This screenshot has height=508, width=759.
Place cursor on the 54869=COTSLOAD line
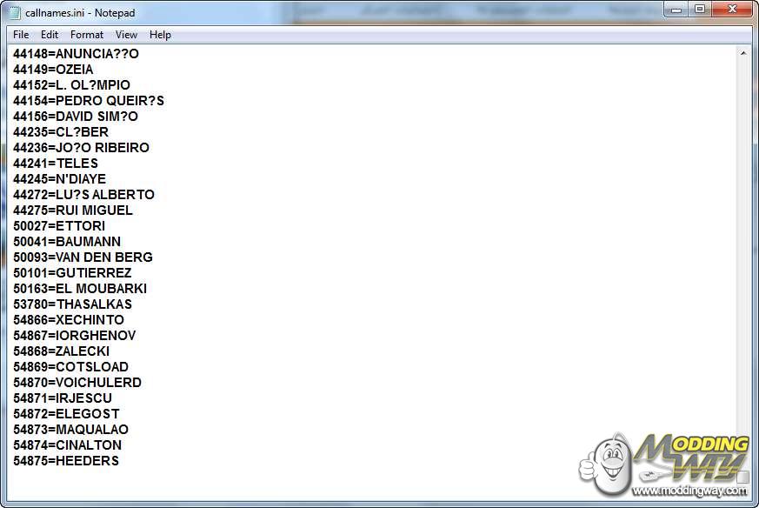pyautogui.click(x=70, y=367)
